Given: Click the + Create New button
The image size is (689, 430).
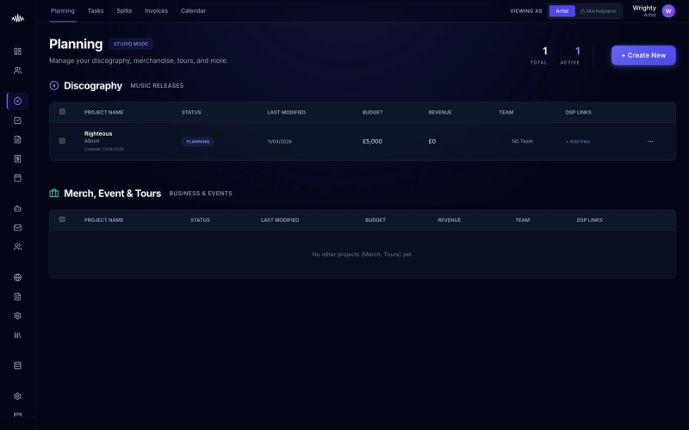Looking at the screenshot, I should [643, 55].
